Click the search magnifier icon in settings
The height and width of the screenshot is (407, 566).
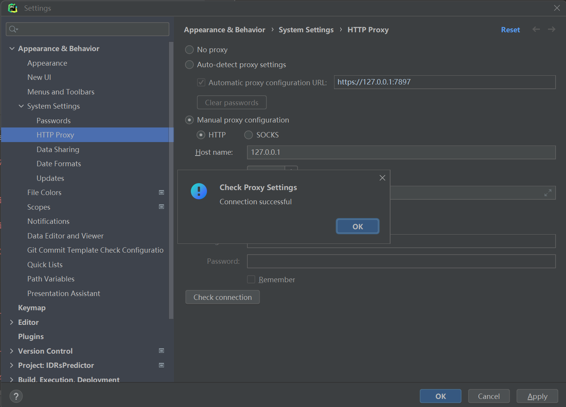point(12,29)
